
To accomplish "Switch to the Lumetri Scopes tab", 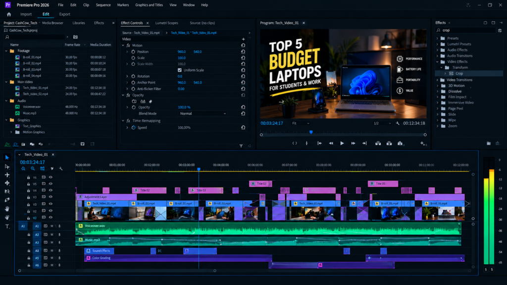I will pos(166,23).
